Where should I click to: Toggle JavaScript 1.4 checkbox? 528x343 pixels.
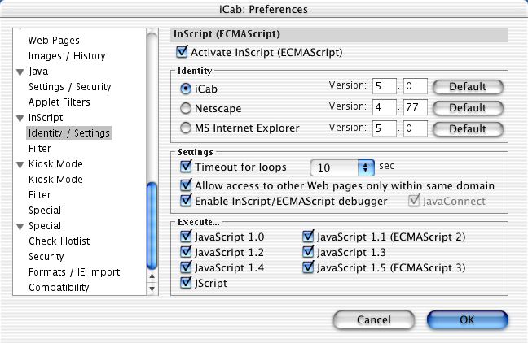click(186, 267)
